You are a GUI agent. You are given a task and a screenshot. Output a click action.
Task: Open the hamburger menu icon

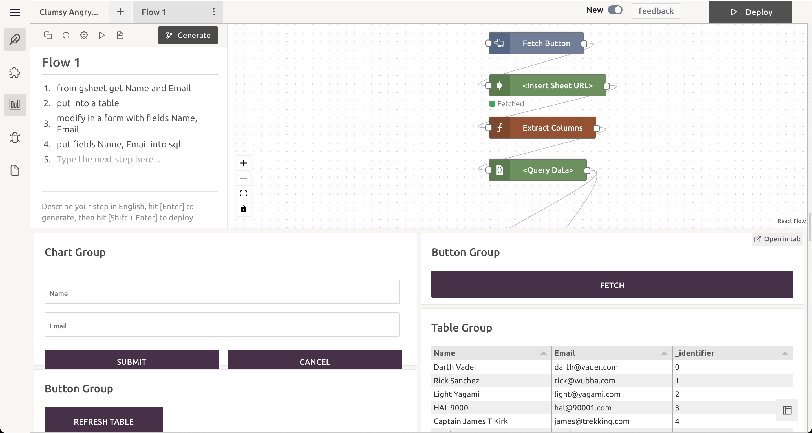(x=15, y=12)
